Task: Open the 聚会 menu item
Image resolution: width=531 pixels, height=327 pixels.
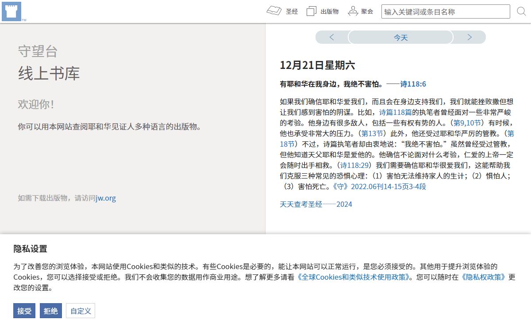Action: pyautogui.click(x=367, y=11)
